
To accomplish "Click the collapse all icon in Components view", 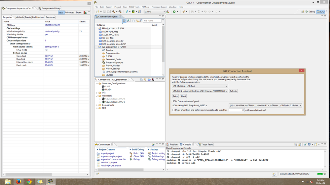I will [141, 80].
